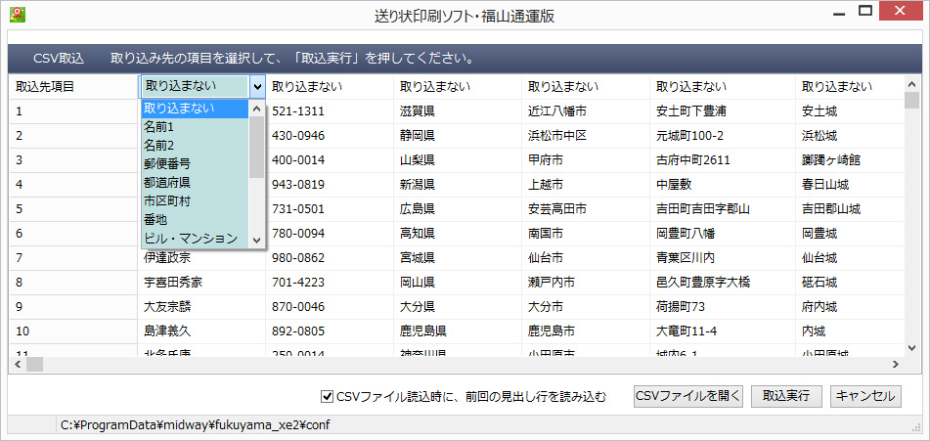Minimize the 送り状印刷ソフト window
930x441 pixels.
coord(839,14)
